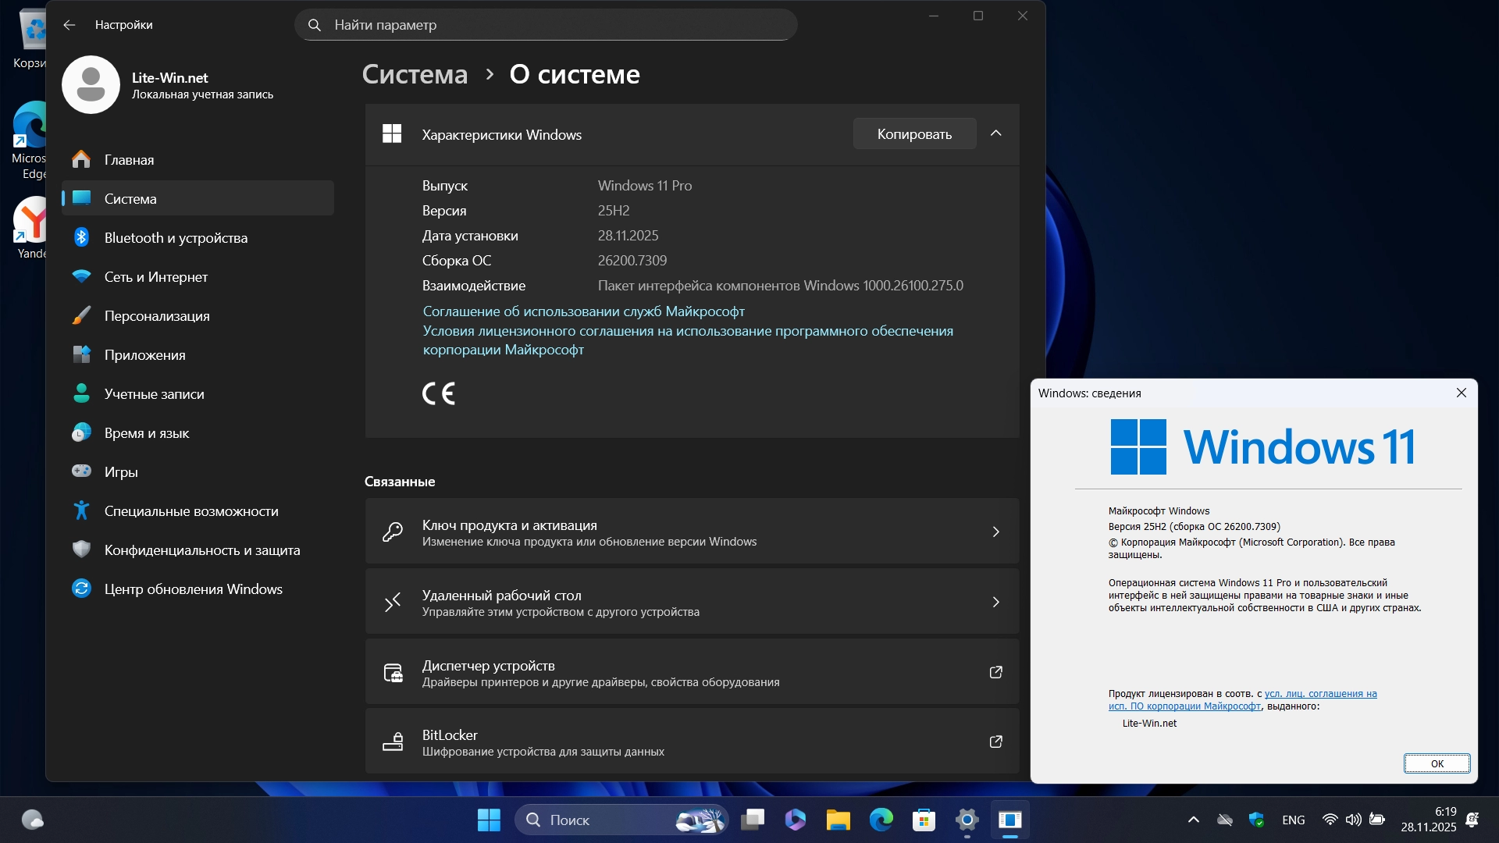Open Windows Start menu on taskbar
This screenshot has height=843, width=1499.
pyautogui.click(x=489, y=820)
